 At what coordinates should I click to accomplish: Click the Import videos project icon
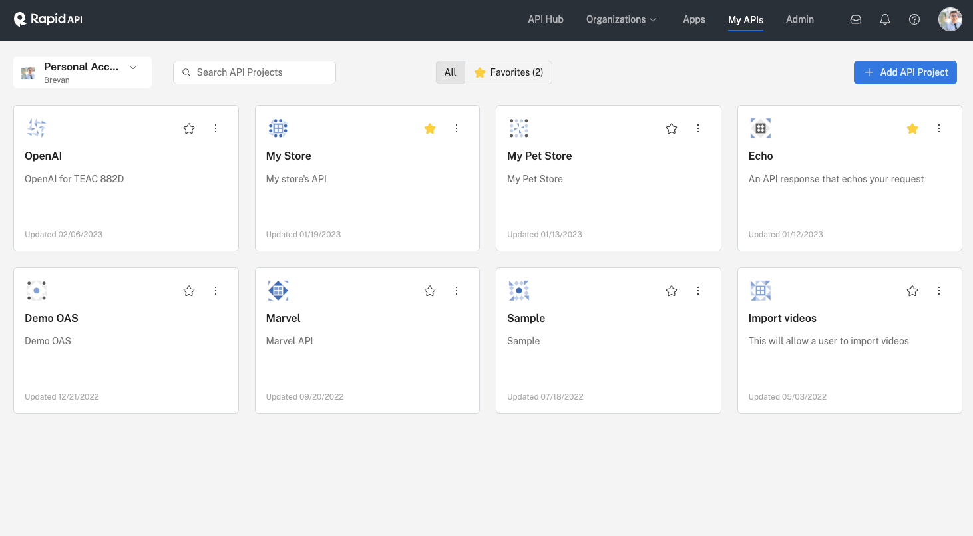[x=760, y=290]
